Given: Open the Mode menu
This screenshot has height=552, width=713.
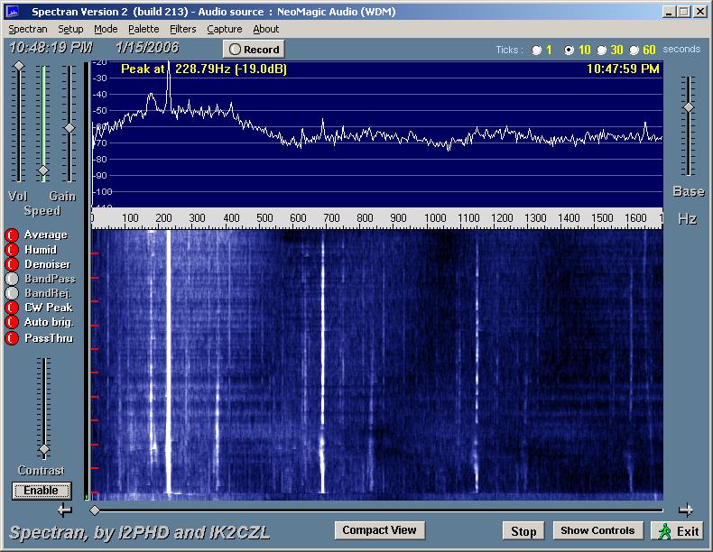Looking at the screenshot, I should (106, 29).
